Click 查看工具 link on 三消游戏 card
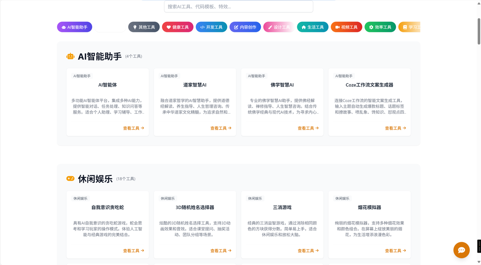The image size is (481, 265). click(x=308, y=251)
